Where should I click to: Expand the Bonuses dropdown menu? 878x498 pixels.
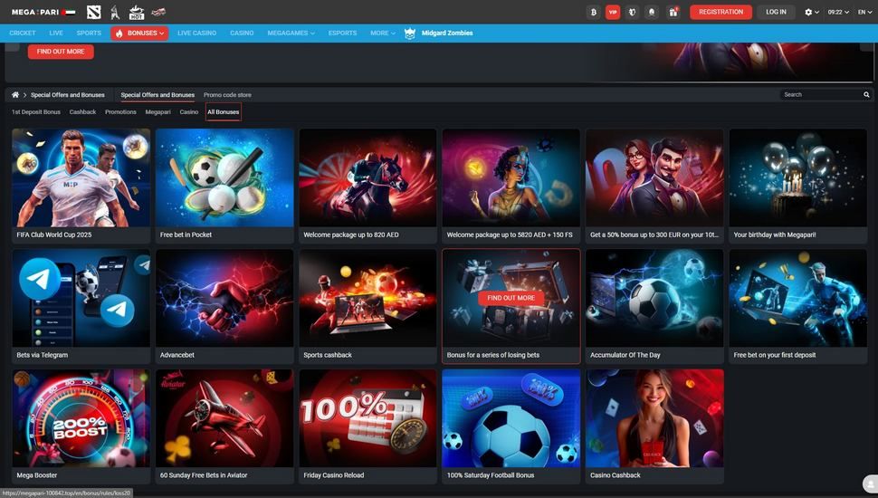point(139,34)
